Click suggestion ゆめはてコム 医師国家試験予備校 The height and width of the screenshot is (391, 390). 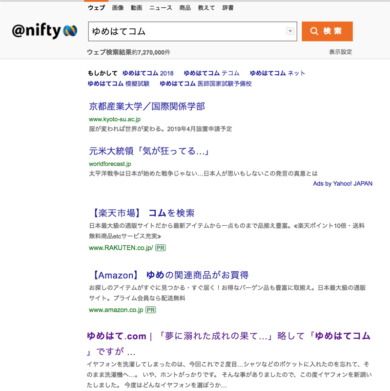pos(205,84)
